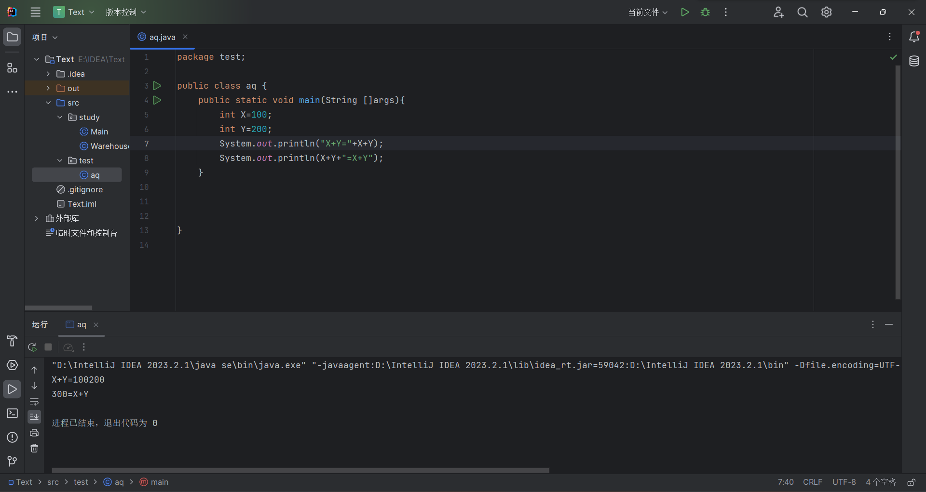Open run toolbar more actions
Image resolution: width=926 pixels, height=492 pixels.
[x=84, y=347]
